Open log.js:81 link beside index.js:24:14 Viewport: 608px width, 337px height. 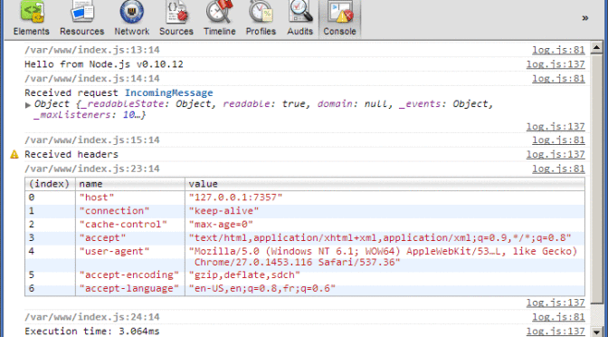pyautogui.click(x=558, y=317)
